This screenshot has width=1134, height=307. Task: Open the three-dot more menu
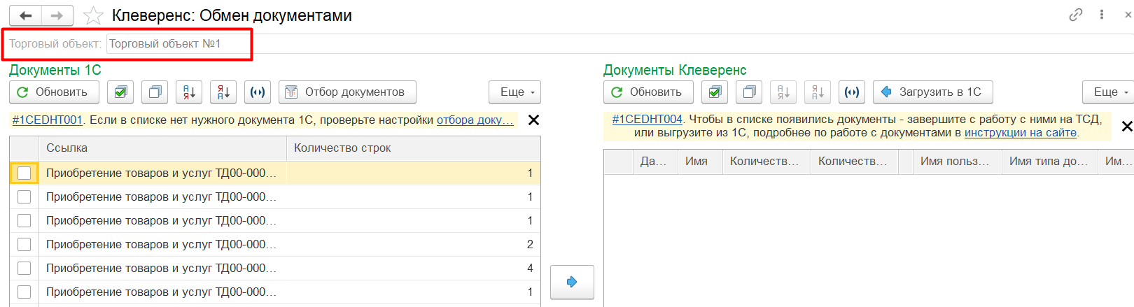(1102, 15)
